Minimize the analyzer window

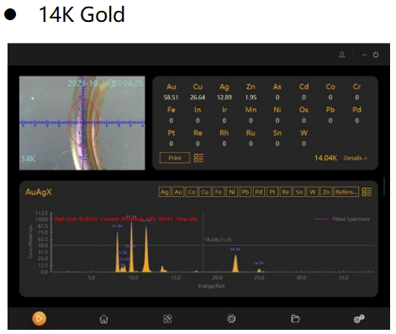364,55
